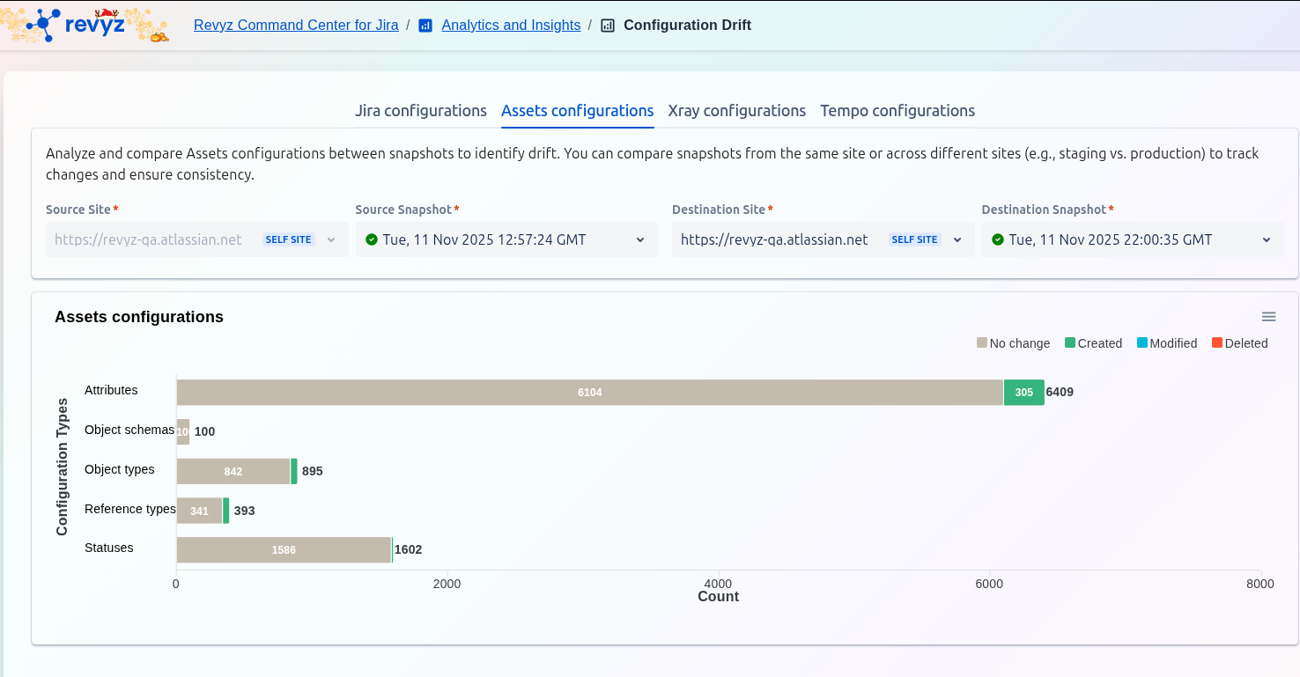Switch to the Jira configurations tab
This screenshot has height=677, width=1300.
click(x=420, y=111)
